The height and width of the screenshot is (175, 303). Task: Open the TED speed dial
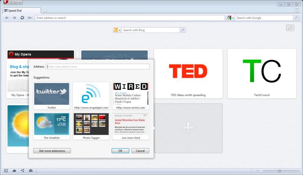coord(188,74)
